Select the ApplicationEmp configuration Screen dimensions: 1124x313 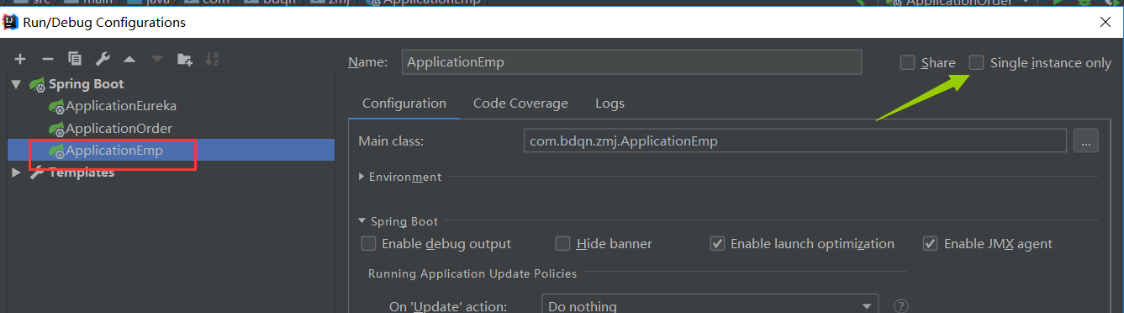tap(114, 151)
